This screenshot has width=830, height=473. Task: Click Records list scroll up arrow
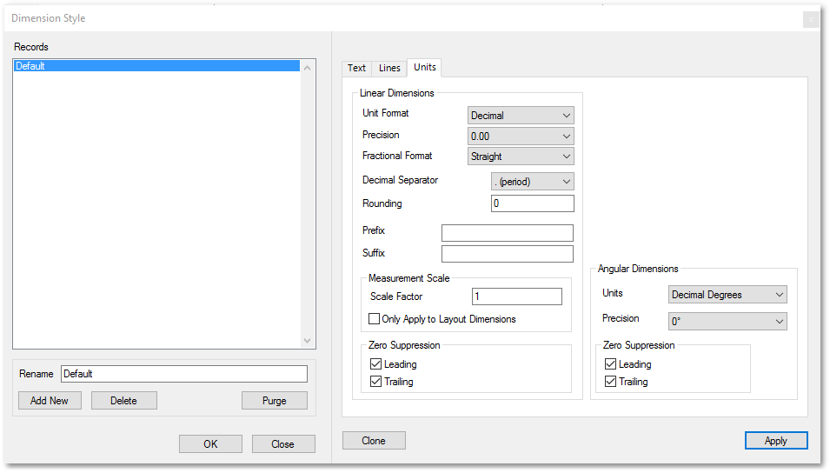click(x=307, y=68)
